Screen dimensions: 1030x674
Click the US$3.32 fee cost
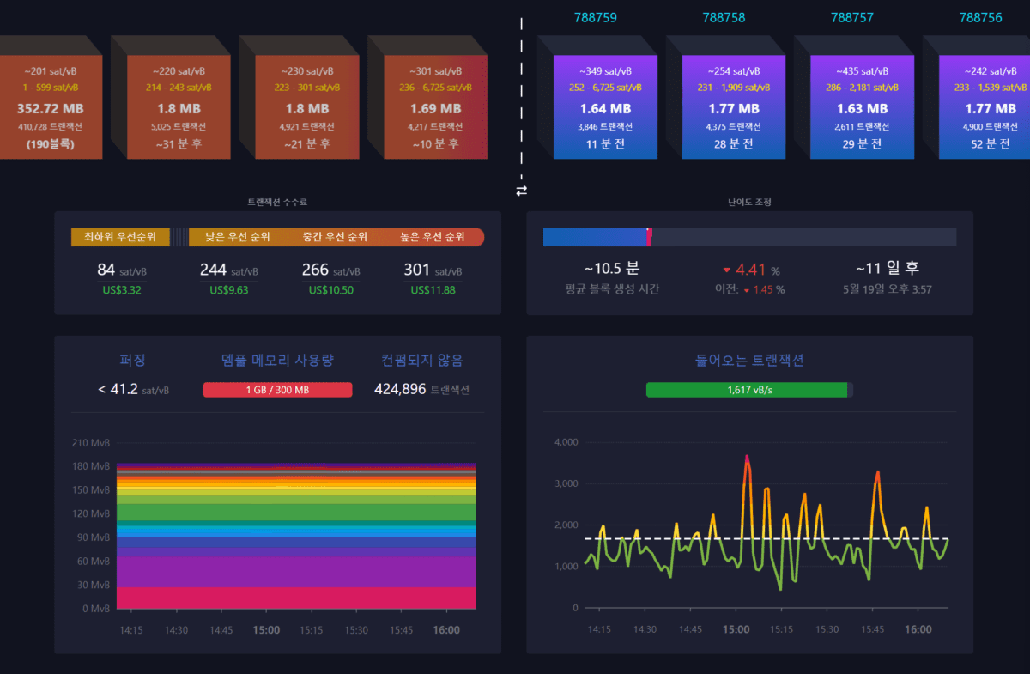click(121, 290)
